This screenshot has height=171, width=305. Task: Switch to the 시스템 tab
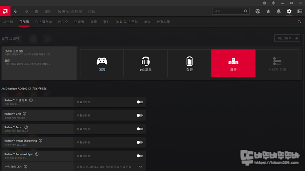[8, 22]
